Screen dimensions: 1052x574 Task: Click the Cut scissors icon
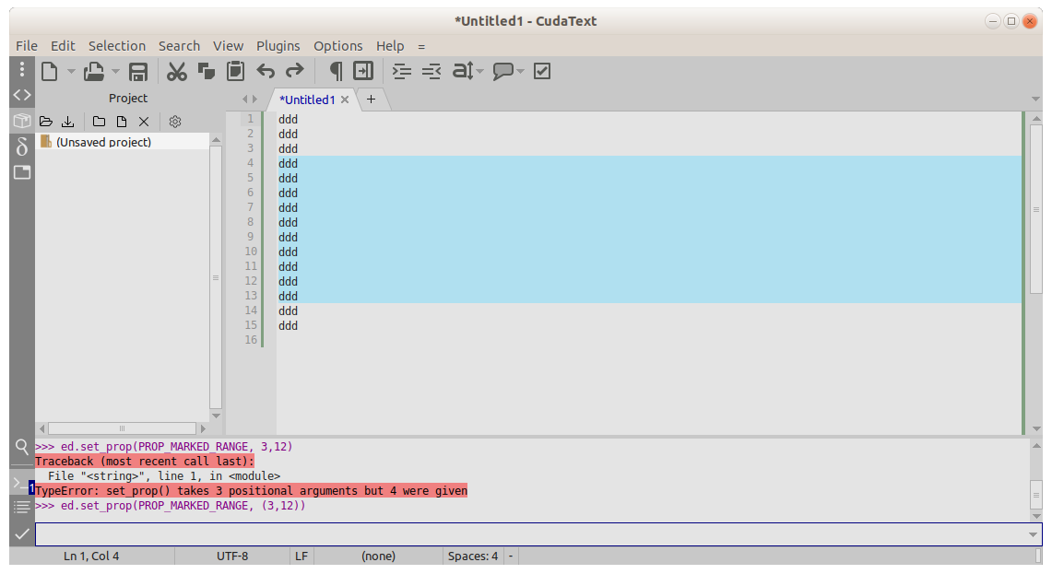pyautogui.click(x=176, y=71)
